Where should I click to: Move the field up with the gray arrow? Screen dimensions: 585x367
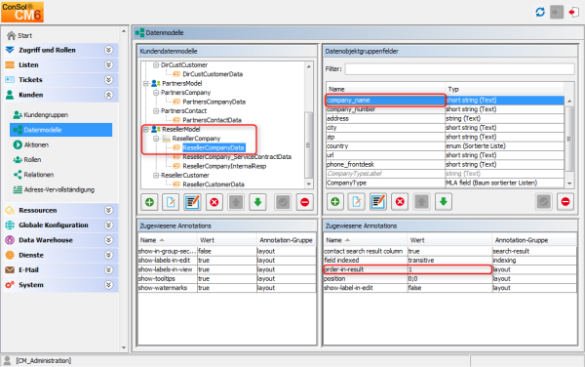click(x=421, y=202)
